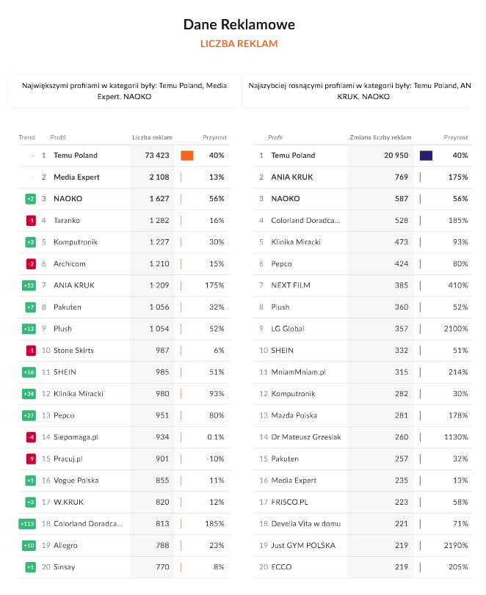Open the Media Expert profile in left table
Image resolution: width=486 pixels, height=595 pixels.
[x=76, y=177]
